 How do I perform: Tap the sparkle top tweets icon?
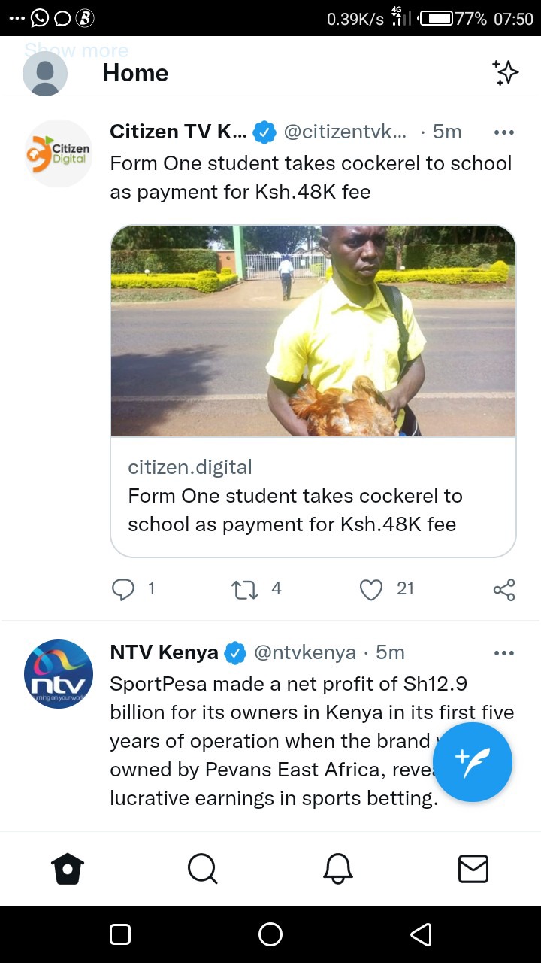[x=506, y=72]
